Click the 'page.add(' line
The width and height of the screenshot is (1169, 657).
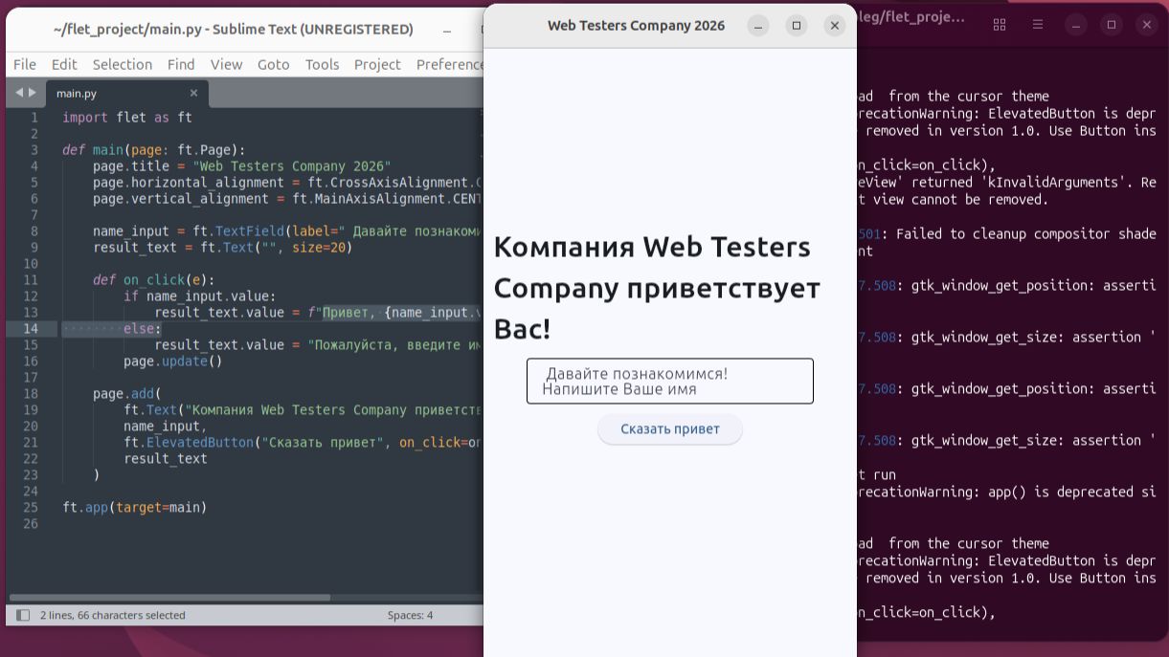click(127, 394)
